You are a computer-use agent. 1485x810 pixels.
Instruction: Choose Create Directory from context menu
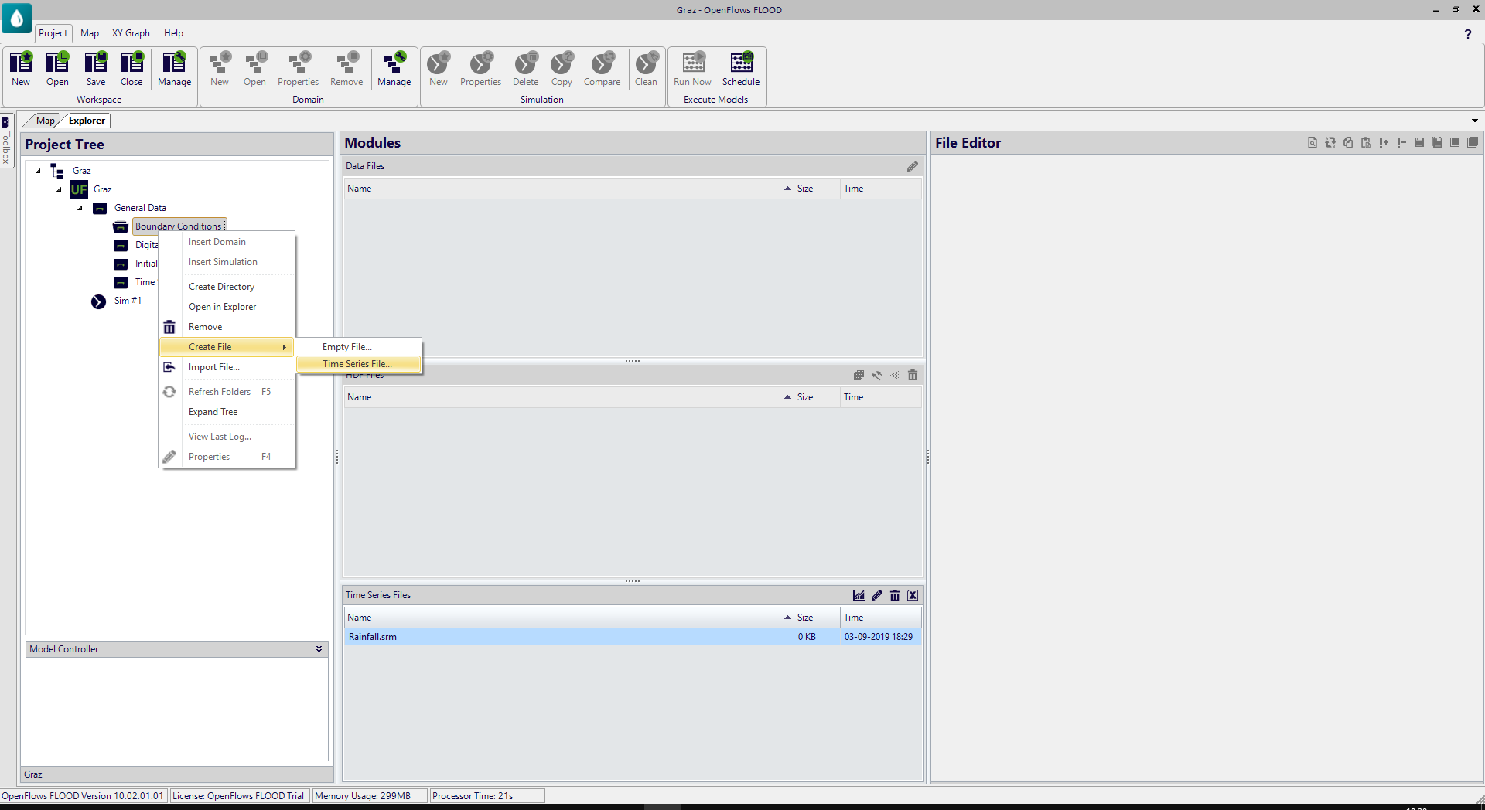(221, 287)
